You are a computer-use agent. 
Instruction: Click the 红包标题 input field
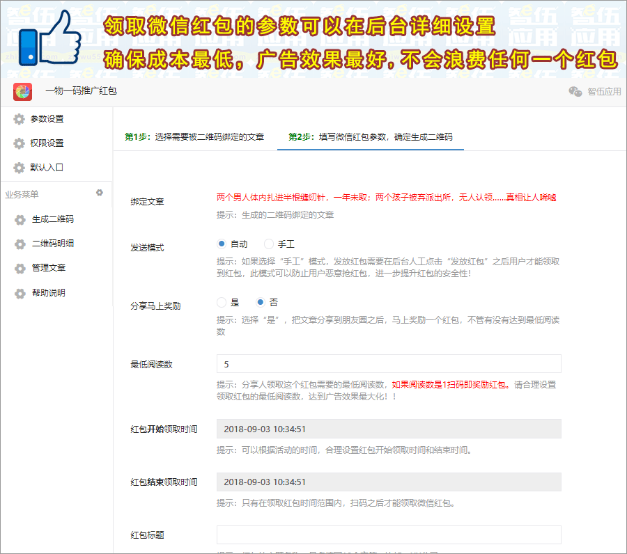389,535
